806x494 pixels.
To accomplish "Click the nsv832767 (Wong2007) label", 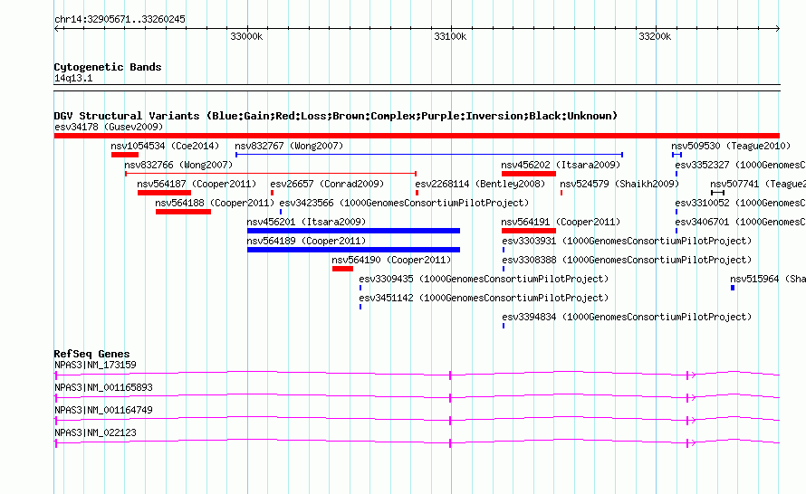I will pos(289,146).
